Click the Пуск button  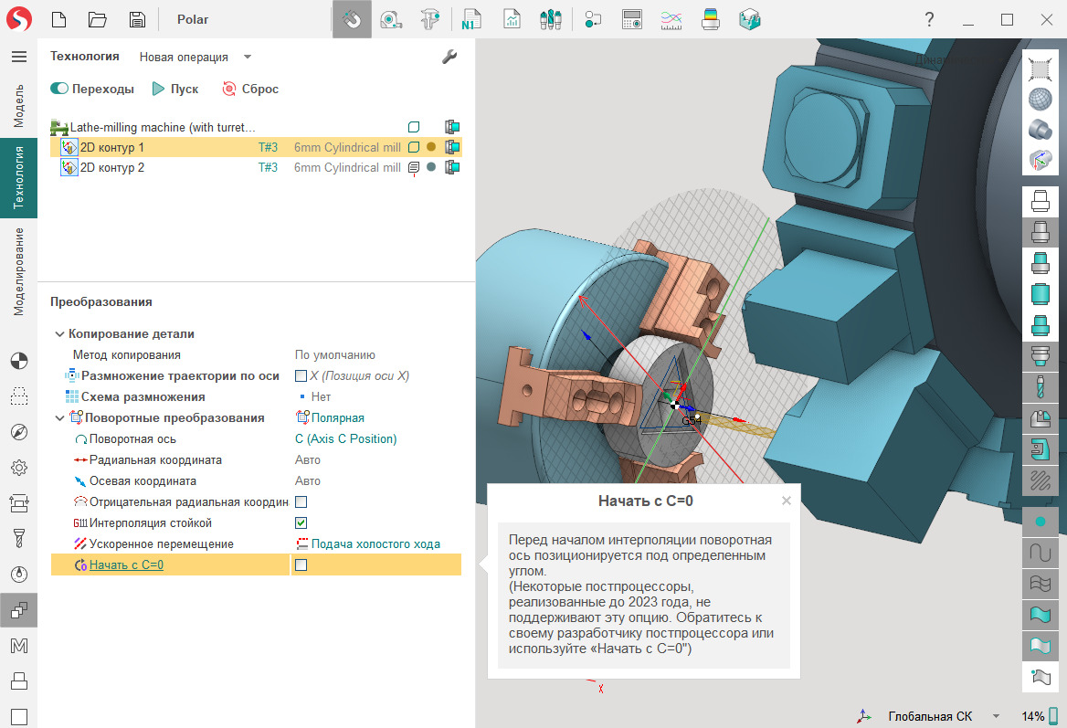pyautogui.click(x=175, y=89)
